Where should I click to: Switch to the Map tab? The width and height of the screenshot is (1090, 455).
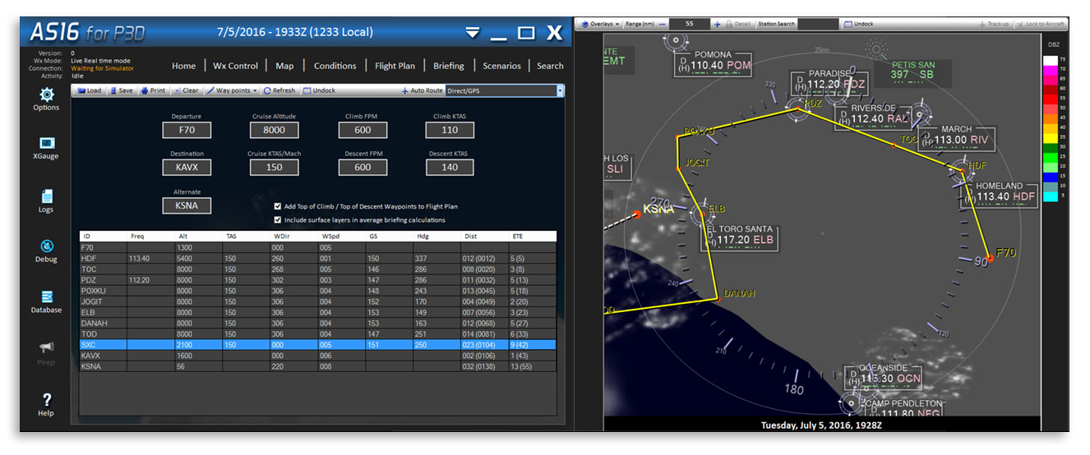click(x=284, y=66)
